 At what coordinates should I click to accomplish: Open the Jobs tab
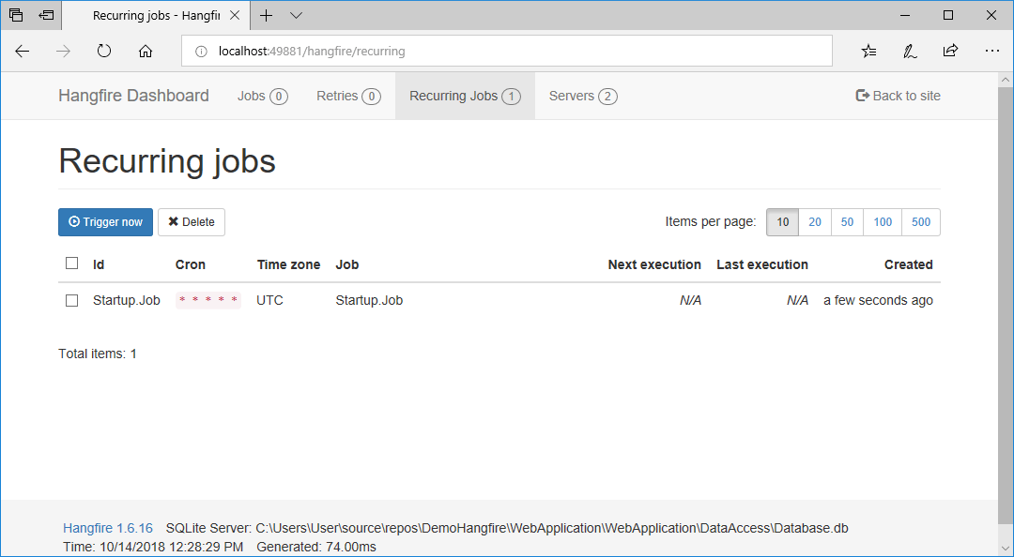(x=262, y=96)
